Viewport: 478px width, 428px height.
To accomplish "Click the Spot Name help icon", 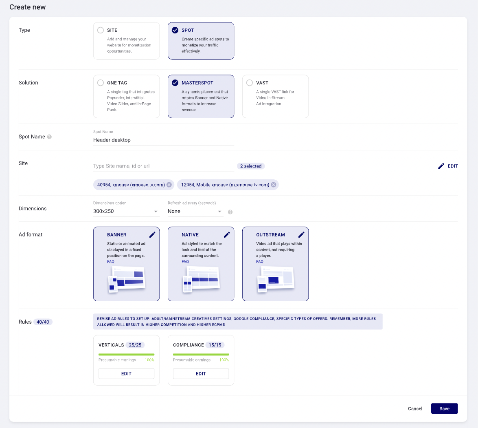I will click(x=49, y=137).
